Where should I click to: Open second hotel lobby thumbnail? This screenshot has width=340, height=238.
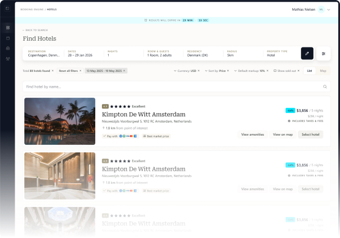60,176
